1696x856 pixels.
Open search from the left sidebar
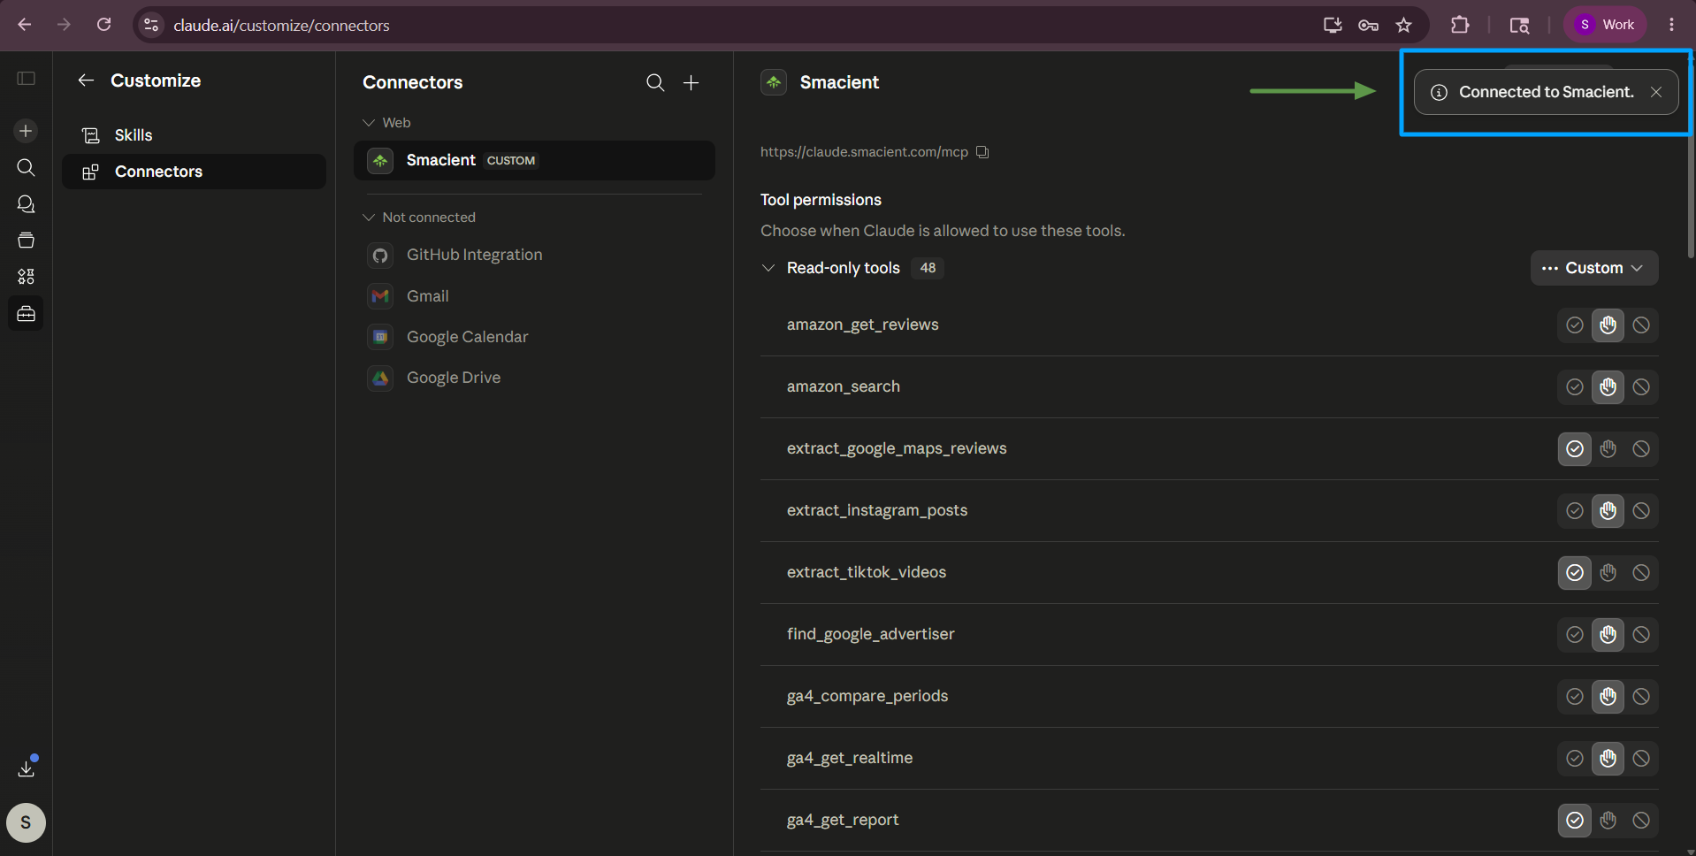pos(26,167)
